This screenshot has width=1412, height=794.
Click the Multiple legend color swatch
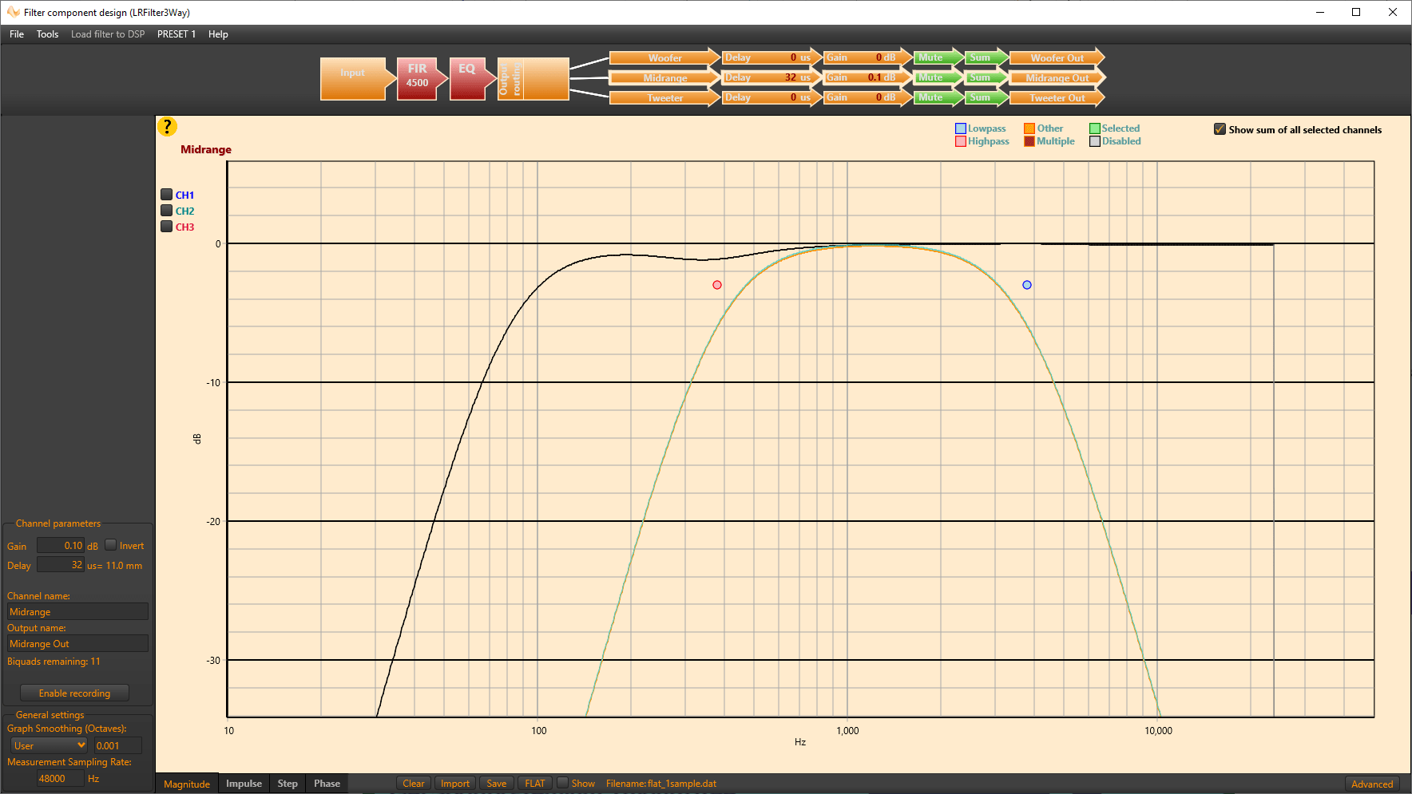coord(1029,141)
